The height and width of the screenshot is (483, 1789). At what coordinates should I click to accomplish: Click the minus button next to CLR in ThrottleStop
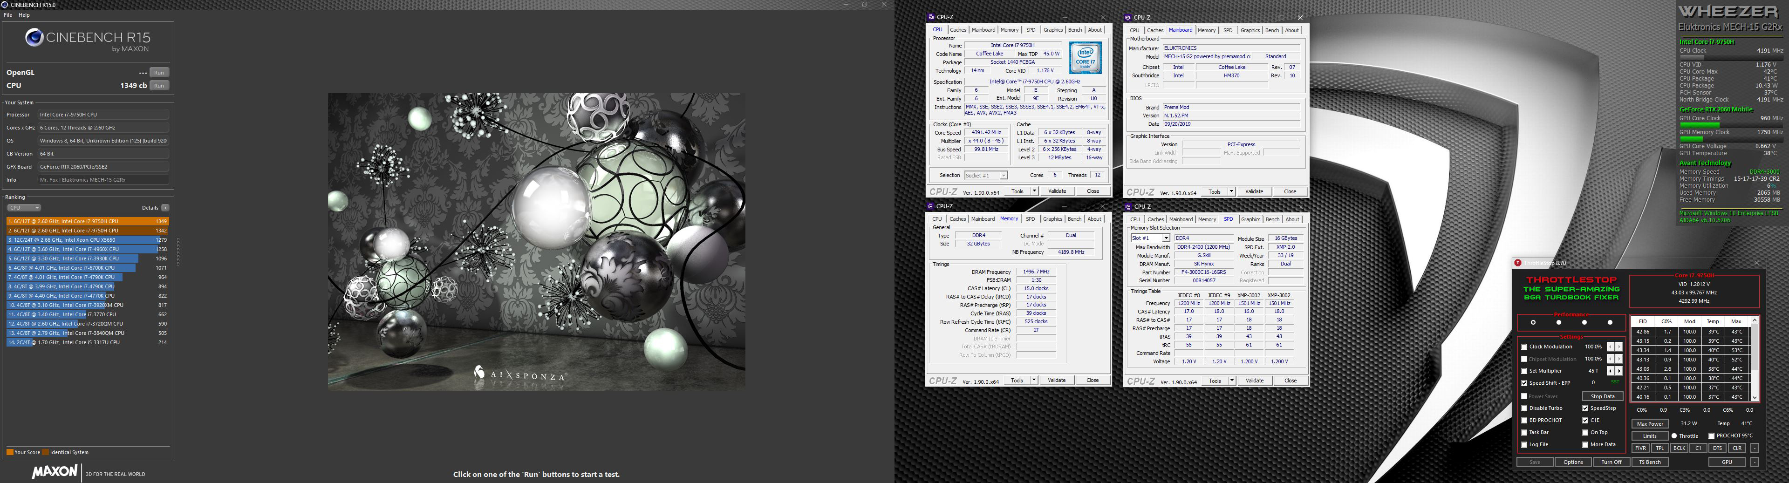coord(1754,449)
